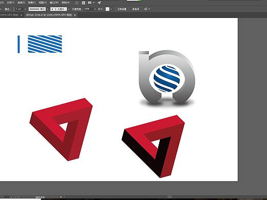The width and height of the screenshot is (267, 200).
Task: Click the stroke weight 1 pt field
Action: pos(20,9)
